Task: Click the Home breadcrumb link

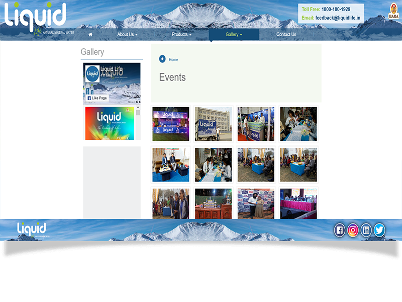Action: click(173, 59)
